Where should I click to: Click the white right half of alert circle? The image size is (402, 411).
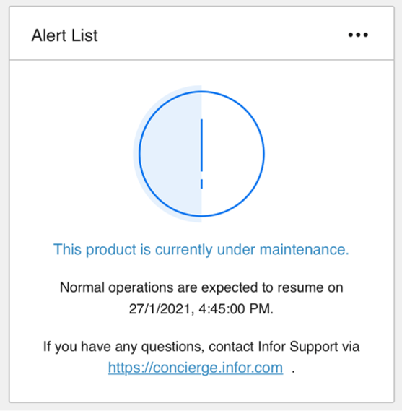pyautogui.click(x=232, y=154)
